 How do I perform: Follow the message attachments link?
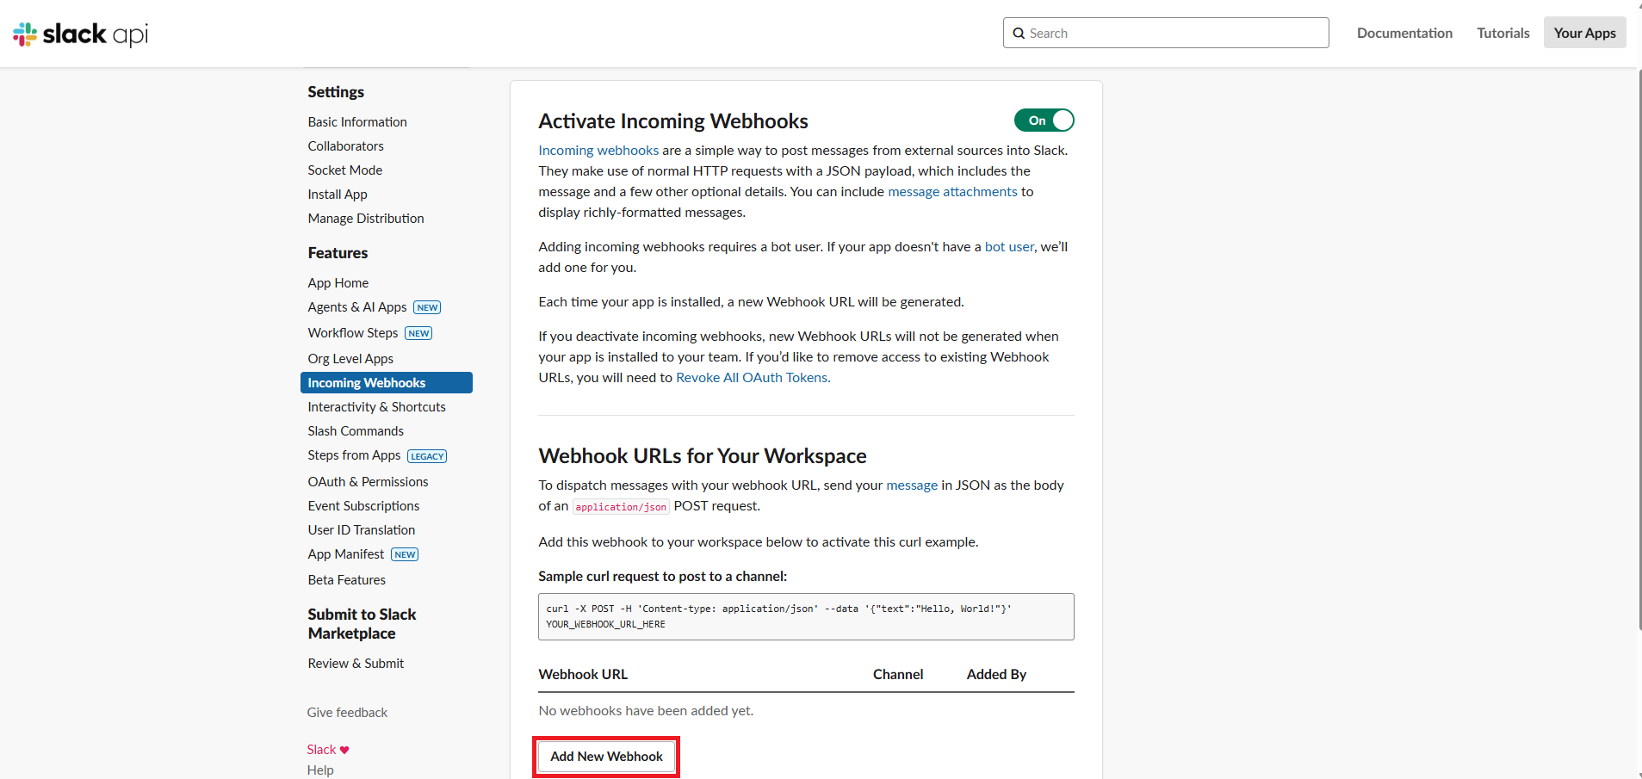[952, 192]
